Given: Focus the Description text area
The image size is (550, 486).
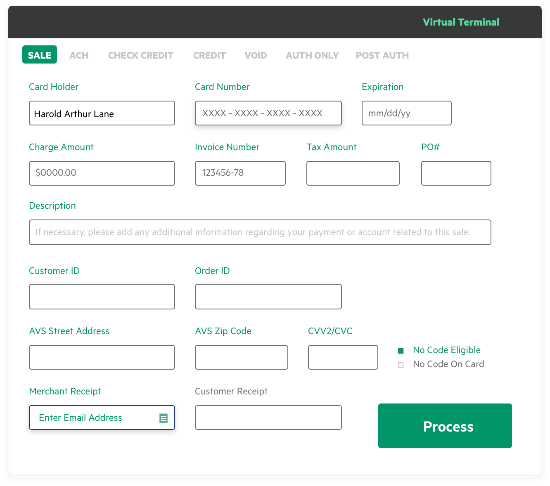Looking at the screenshot, I should coord(260,232).
